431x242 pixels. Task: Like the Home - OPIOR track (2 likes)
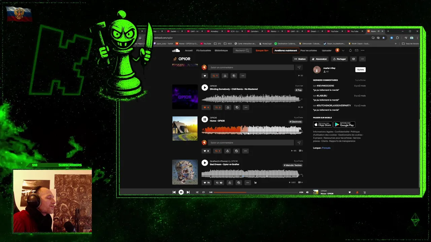pyautogui.click(x=206, y=151)
